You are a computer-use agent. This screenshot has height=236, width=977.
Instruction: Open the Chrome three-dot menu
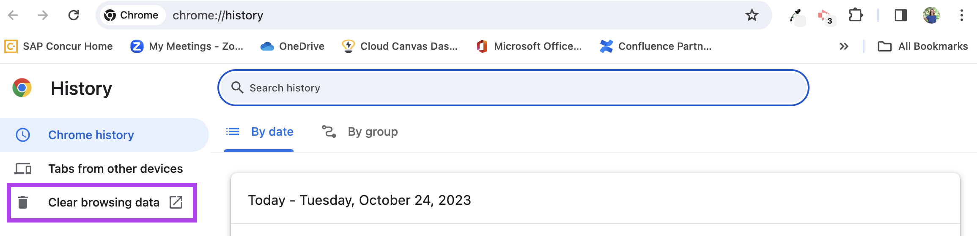[x=962, y=16]
